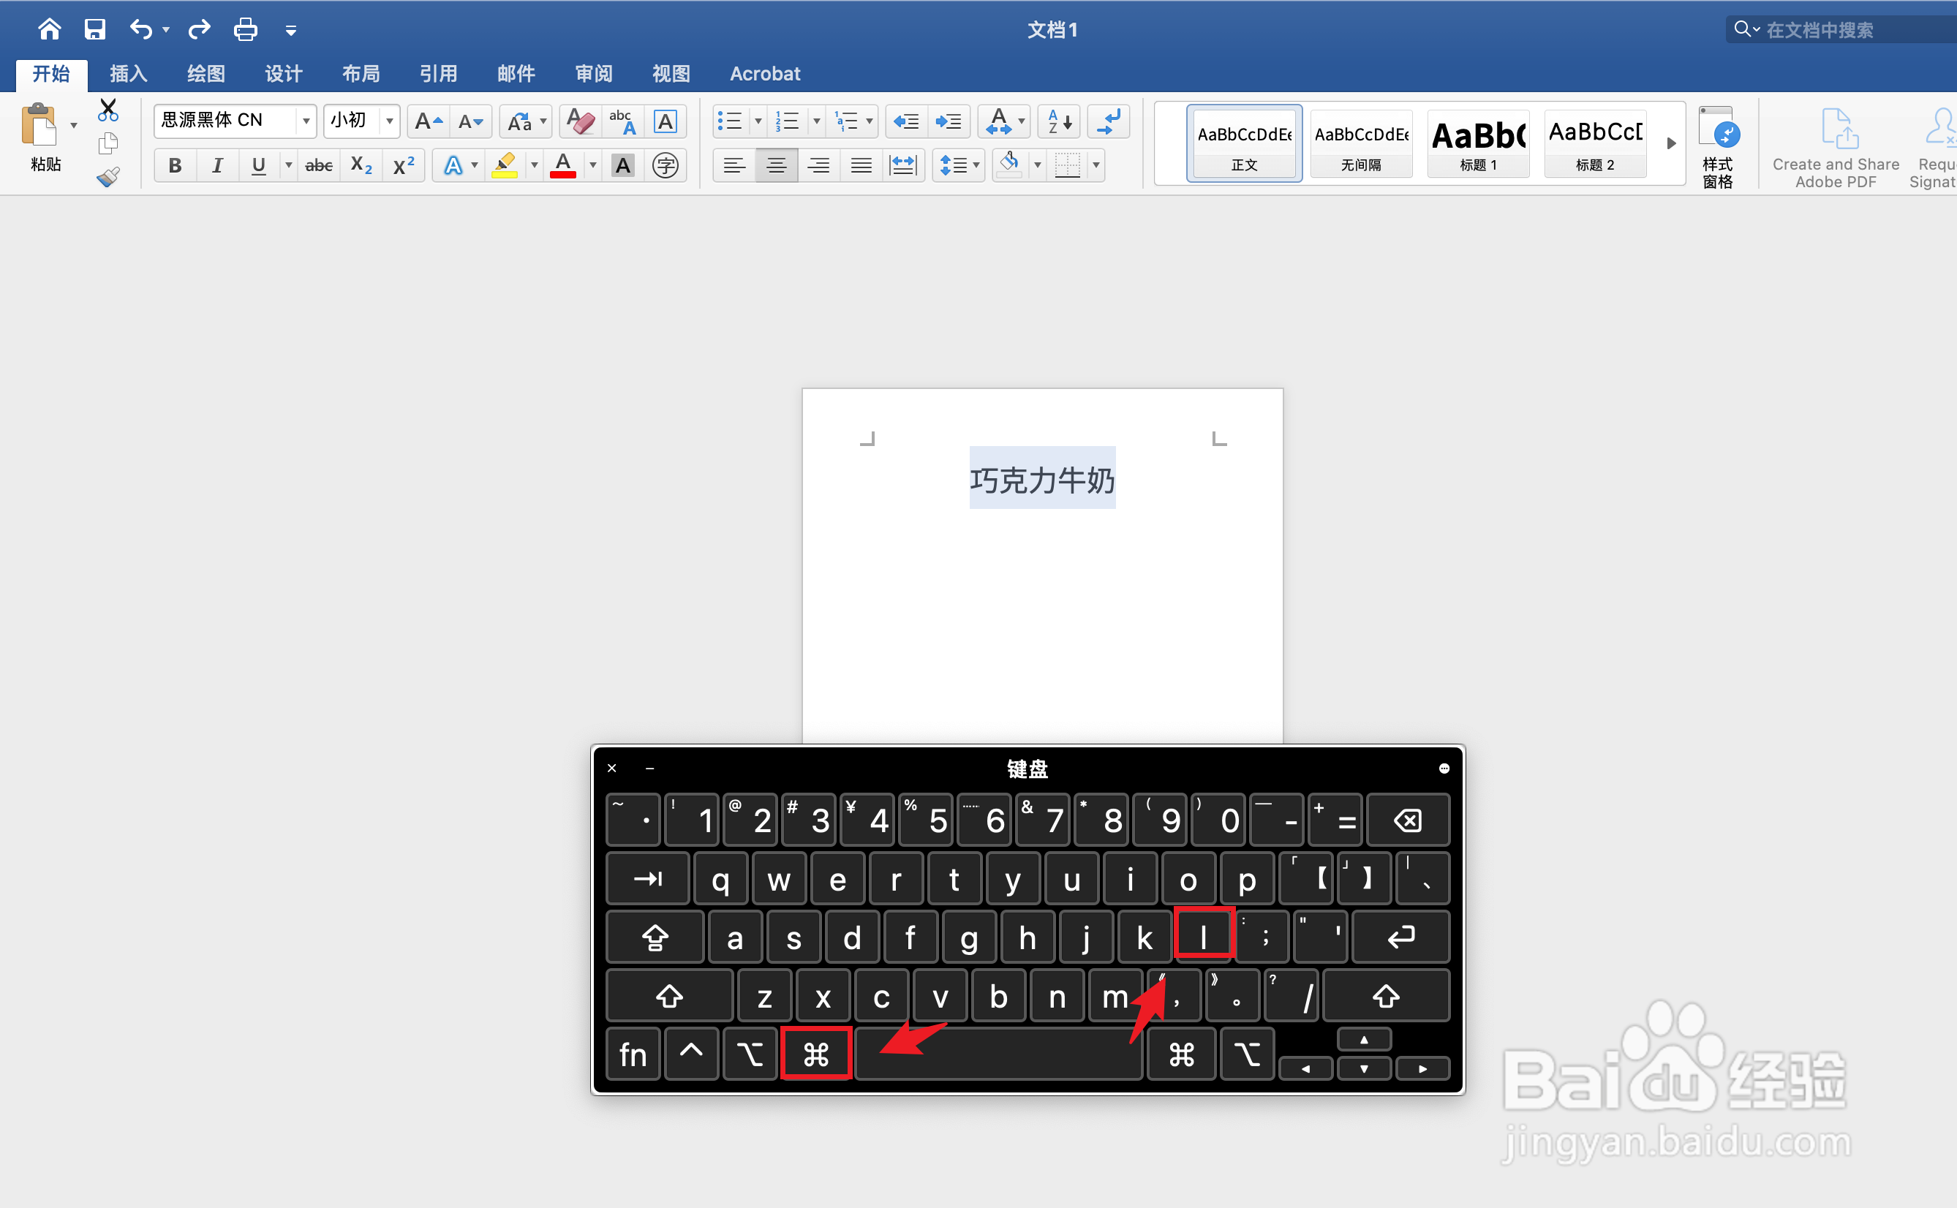
Task: Sort text with A-Z icon
Action: click(x=1059, y=121)
